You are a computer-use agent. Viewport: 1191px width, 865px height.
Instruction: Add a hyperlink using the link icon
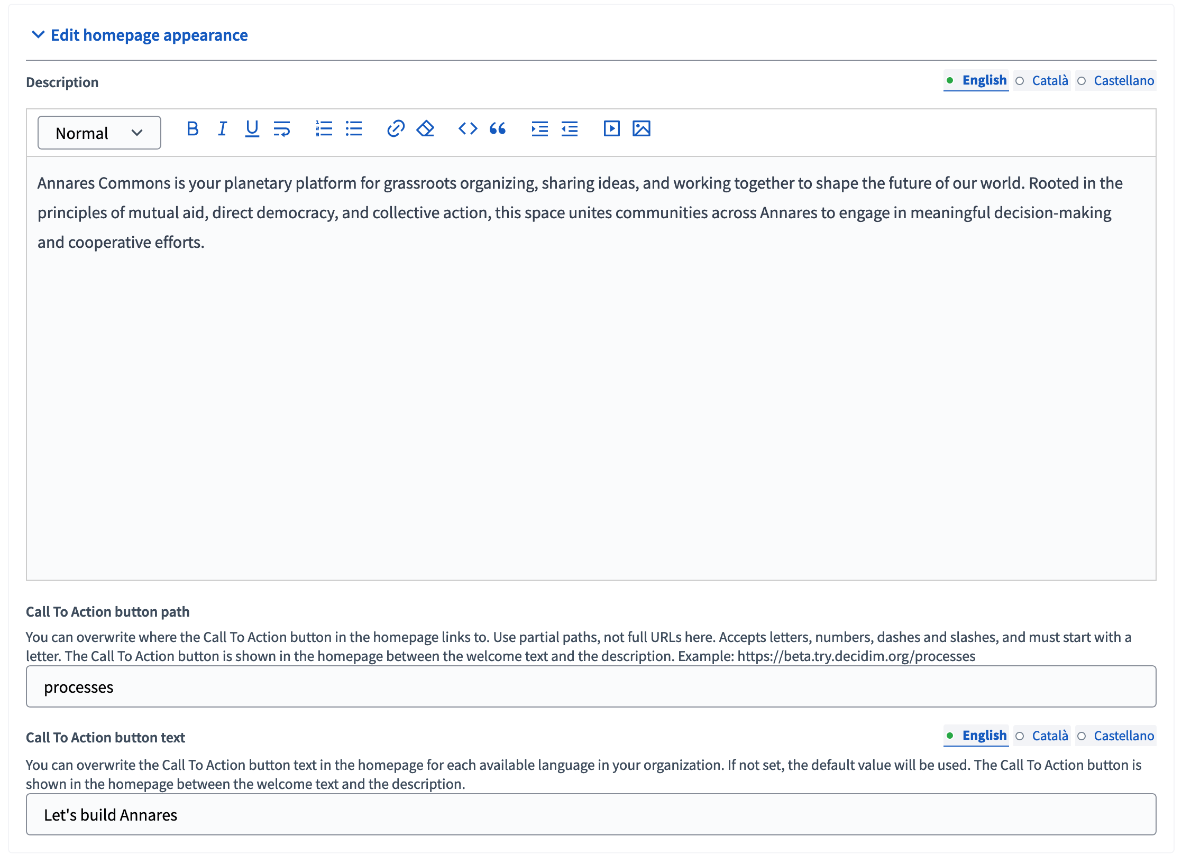point(396,128)
